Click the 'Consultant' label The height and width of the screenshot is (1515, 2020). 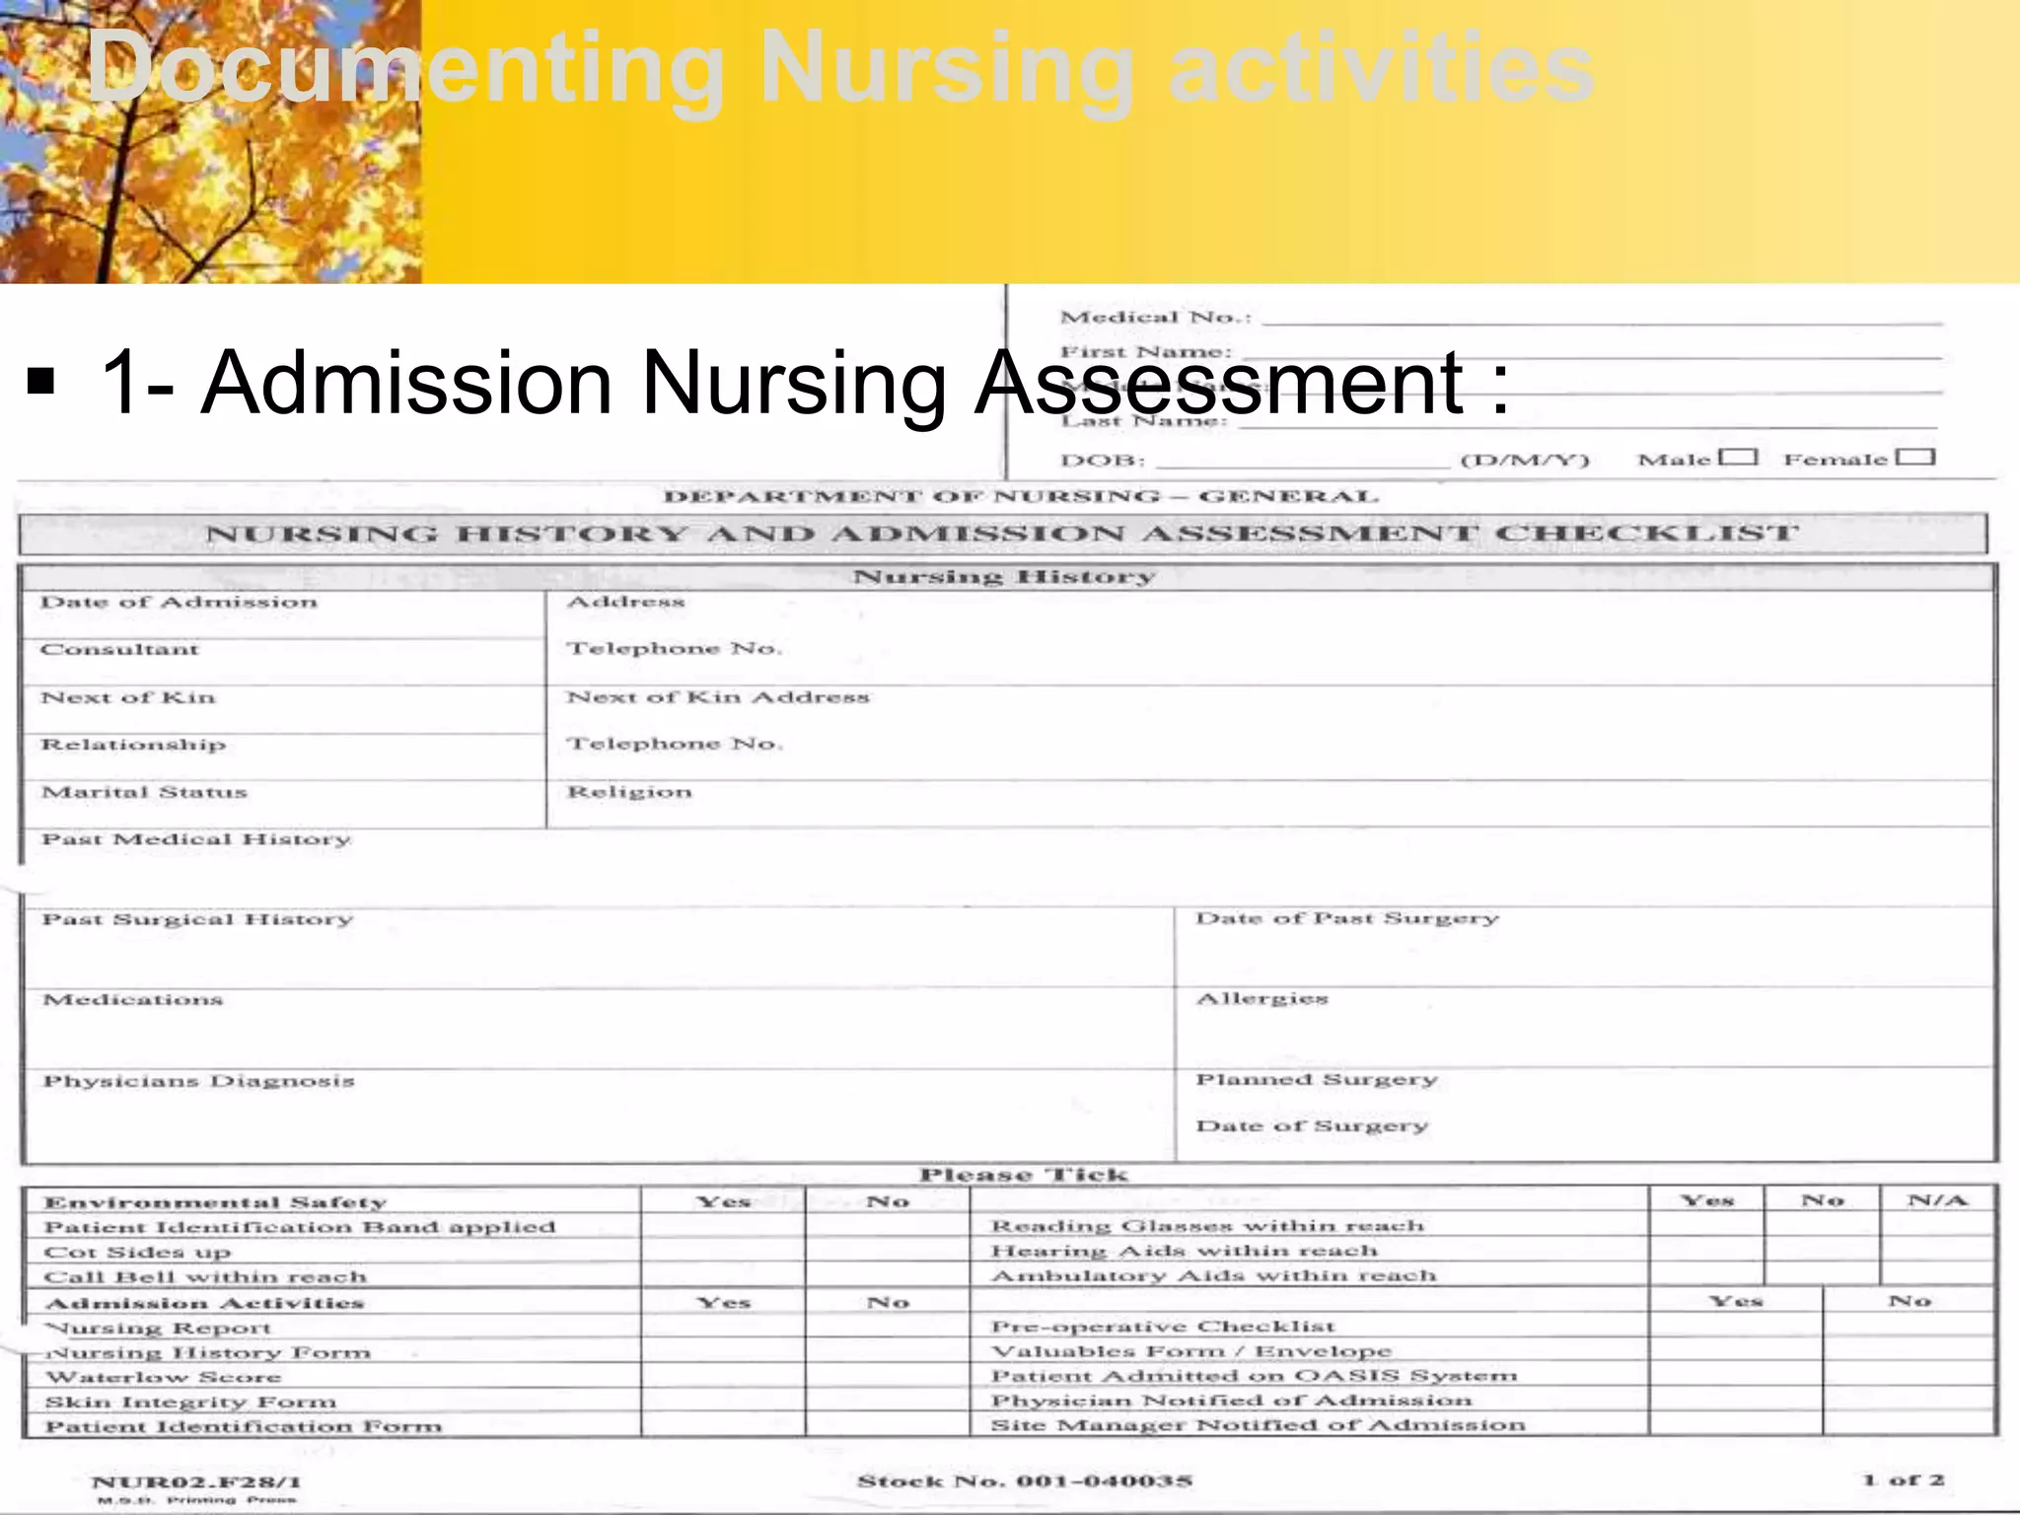coord(119,649)
